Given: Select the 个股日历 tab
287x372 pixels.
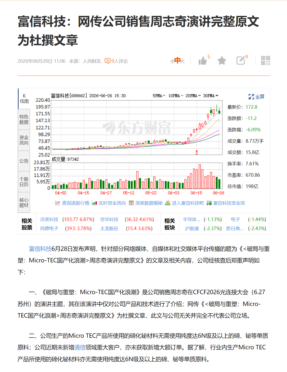Looking at the screenshot, I should (24, 182).
